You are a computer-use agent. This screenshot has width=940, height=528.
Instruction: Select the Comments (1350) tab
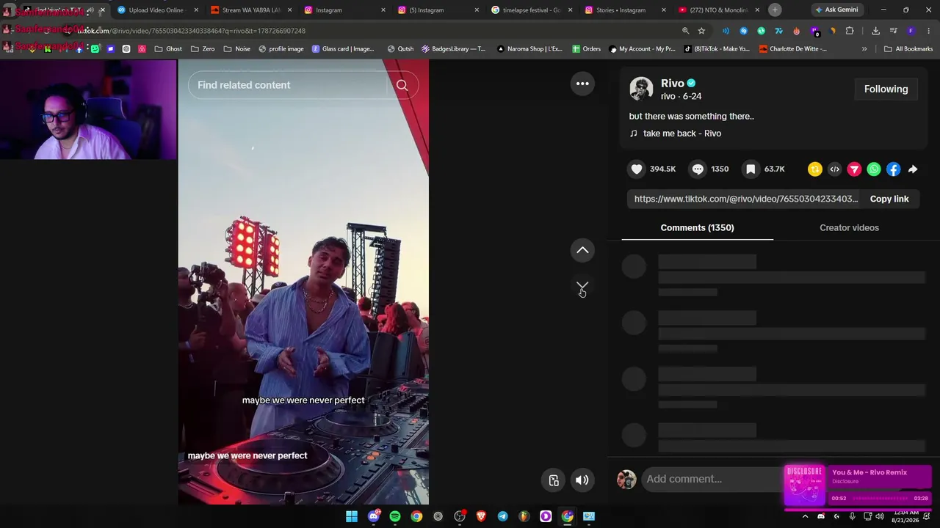[697, 227]
